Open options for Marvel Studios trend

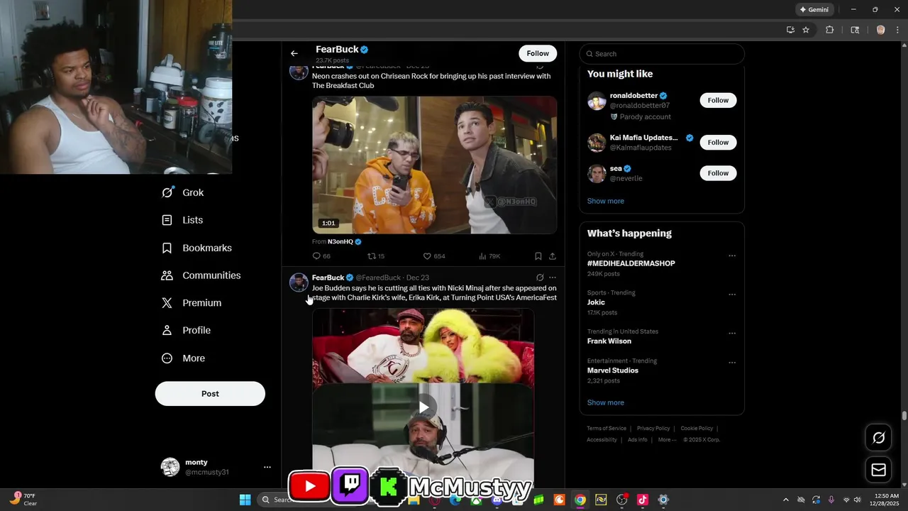tap(732, 363)
